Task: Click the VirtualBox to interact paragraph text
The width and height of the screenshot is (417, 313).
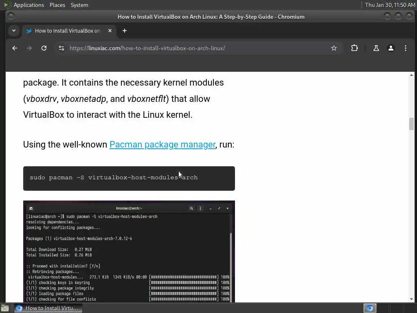Action: [108, 115]
